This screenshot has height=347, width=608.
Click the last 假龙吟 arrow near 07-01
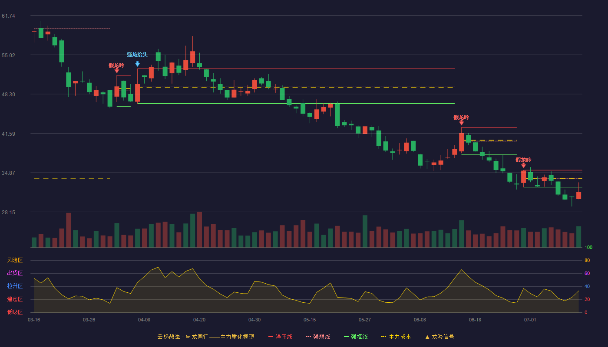(523, 165)
